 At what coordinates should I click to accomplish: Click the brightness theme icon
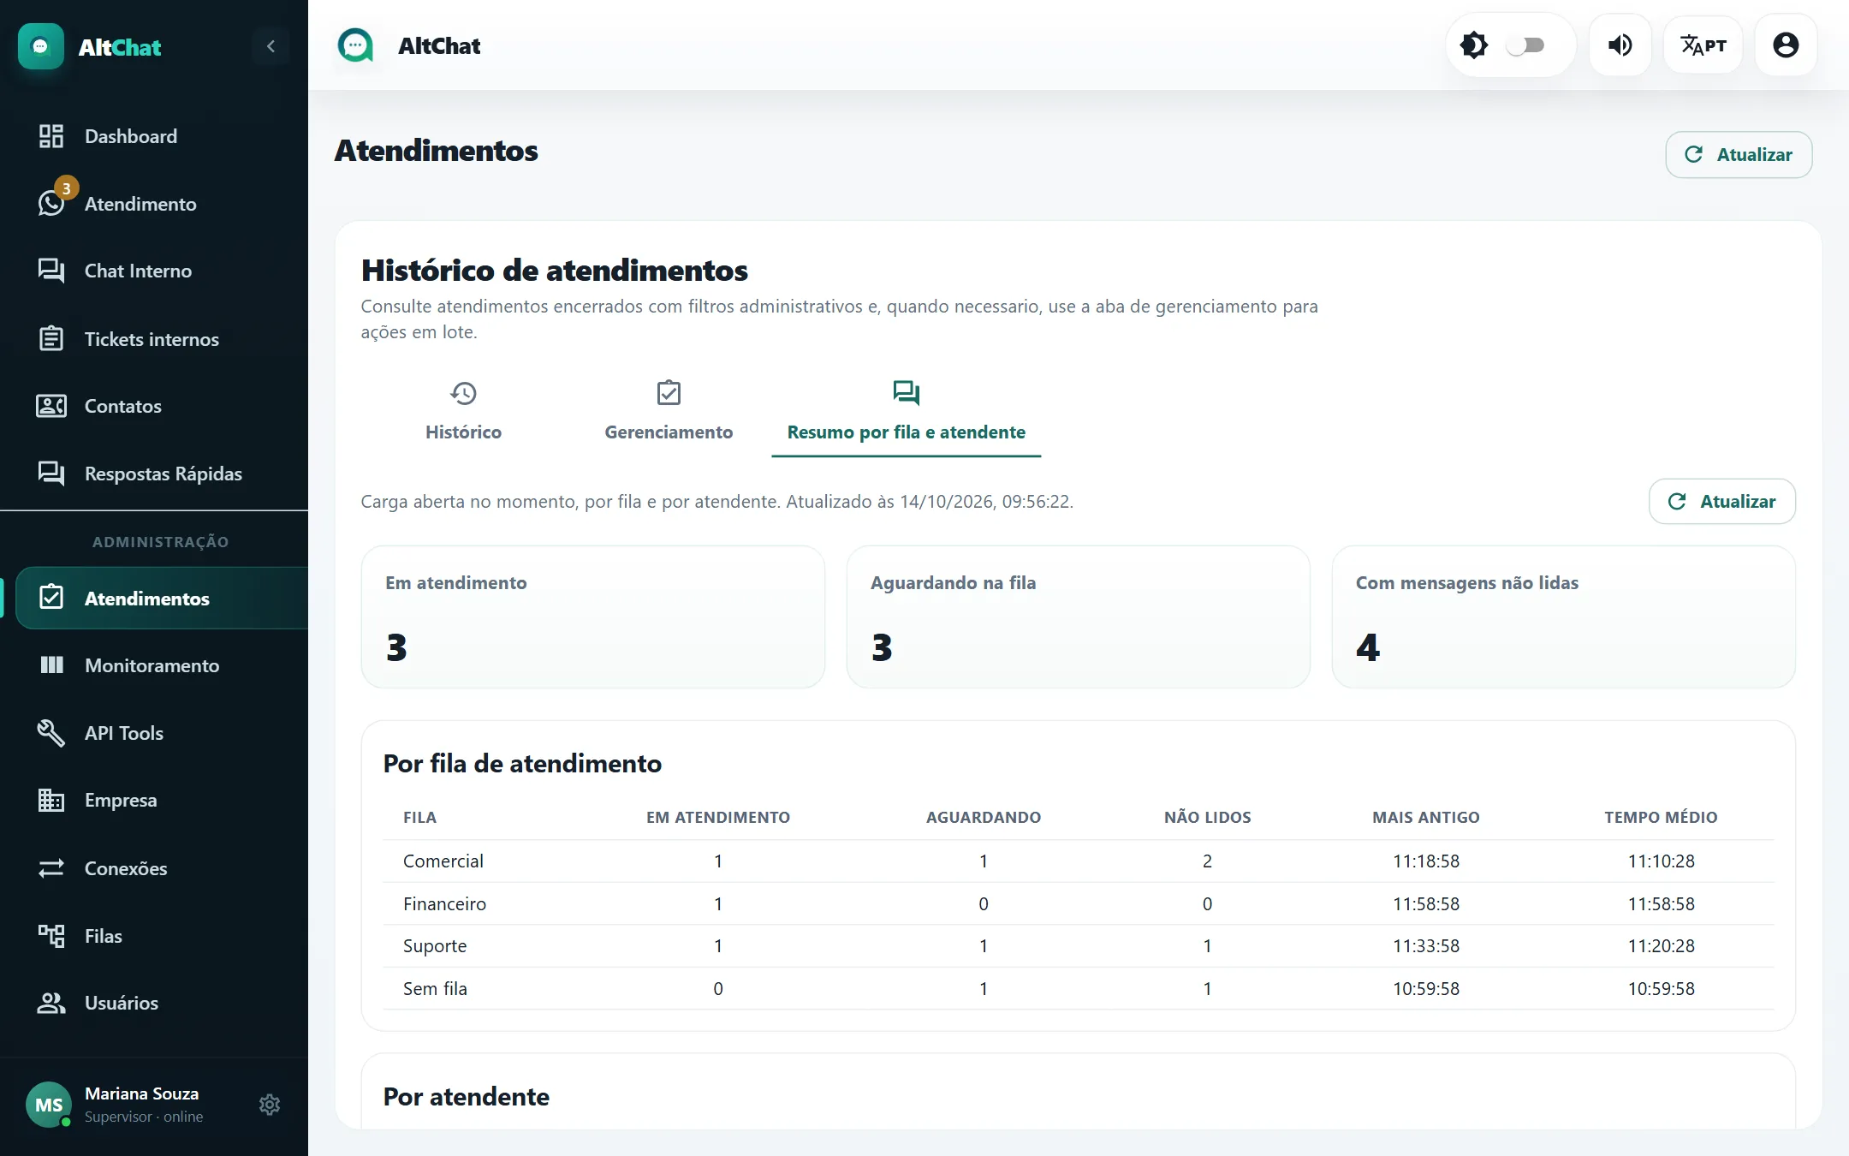(x=1474, y=45)
